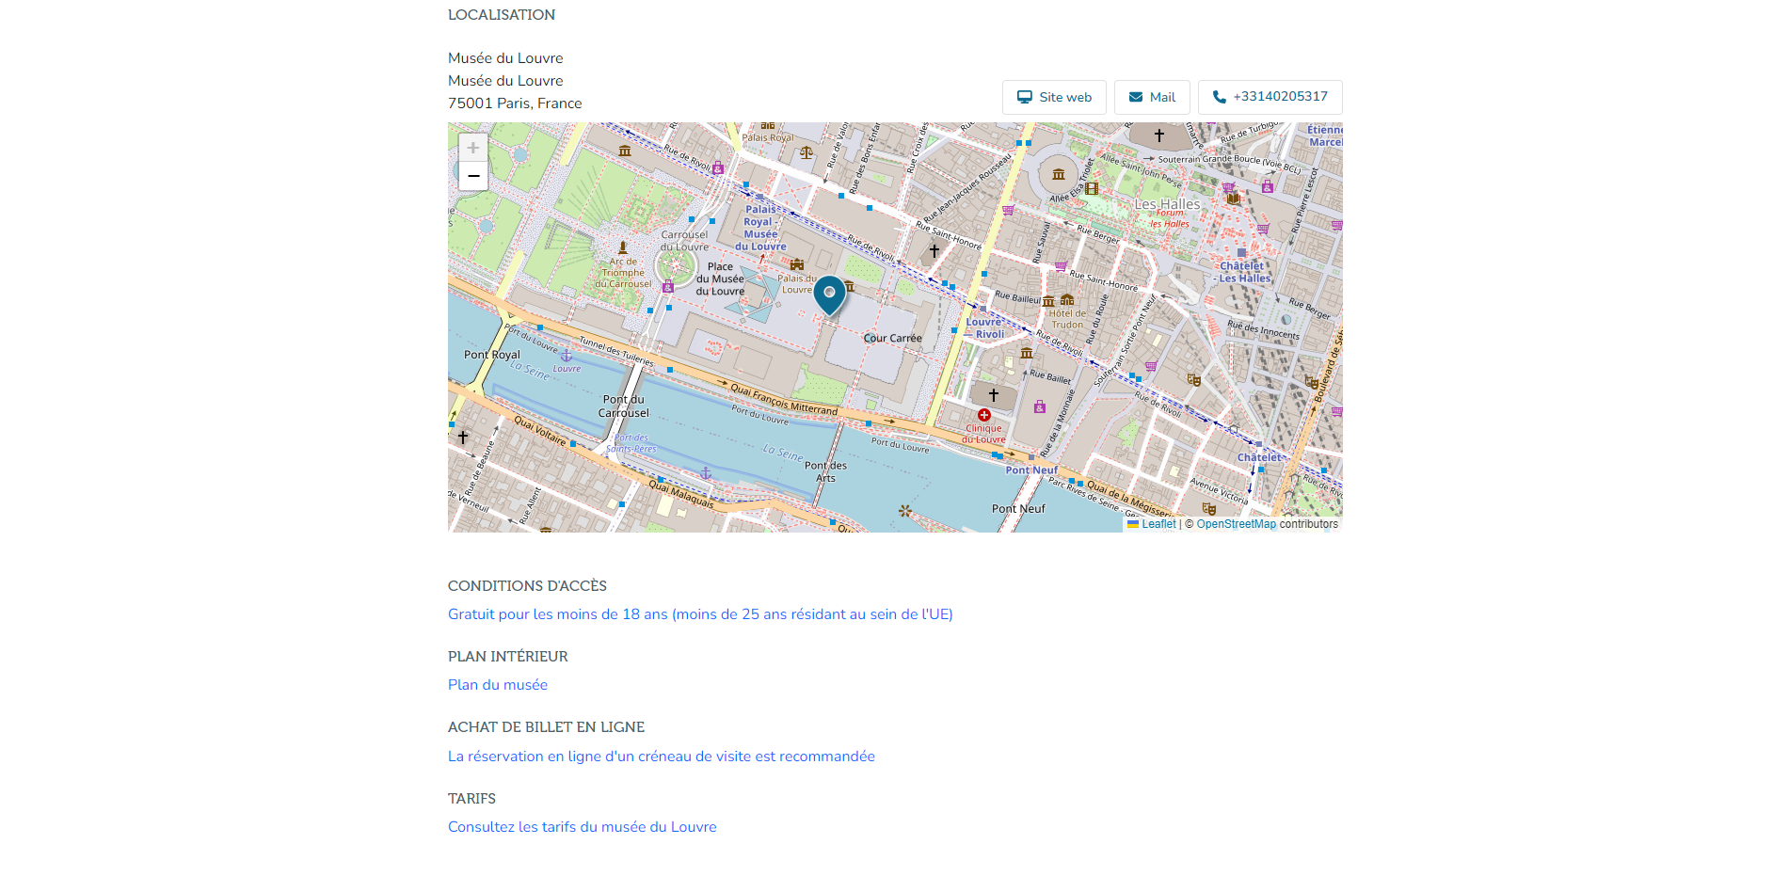Screen dimensions: 1789x876
Task: Call the +33140205317 phone number
Action: [x=1270, y=97]
